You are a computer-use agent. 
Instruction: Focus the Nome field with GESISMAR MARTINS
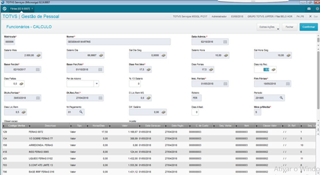pyautogui.click(x=118, y=42)
